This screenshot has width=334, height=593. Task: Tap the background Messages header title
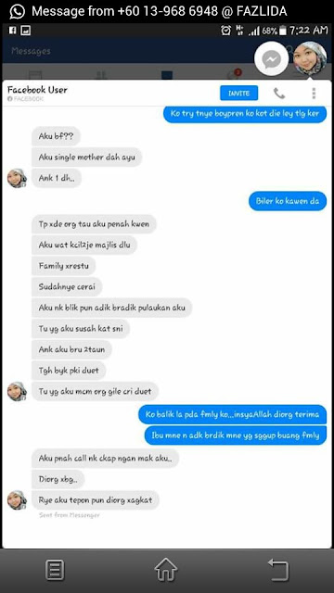[31, 51]
